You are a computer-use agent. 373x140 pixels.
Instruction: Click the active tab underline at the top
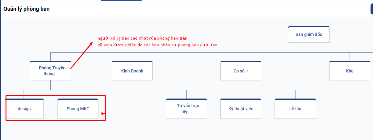pyautogui.click(x=121, y=1)
